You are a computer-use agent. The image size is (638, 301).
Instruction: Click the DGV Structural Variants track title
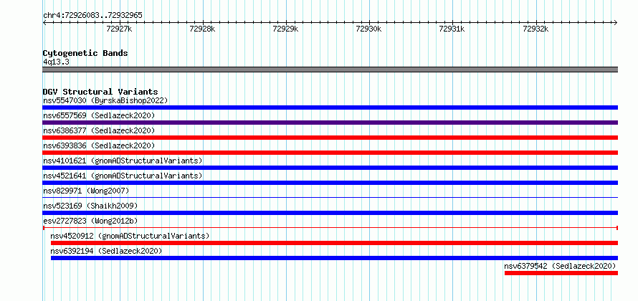(100, 92)
